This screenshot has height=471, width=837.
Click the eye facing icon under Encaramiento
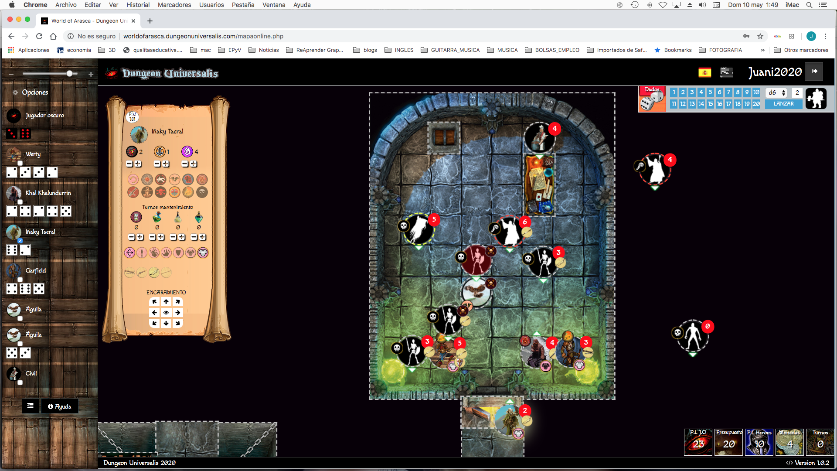coord(166,313)
